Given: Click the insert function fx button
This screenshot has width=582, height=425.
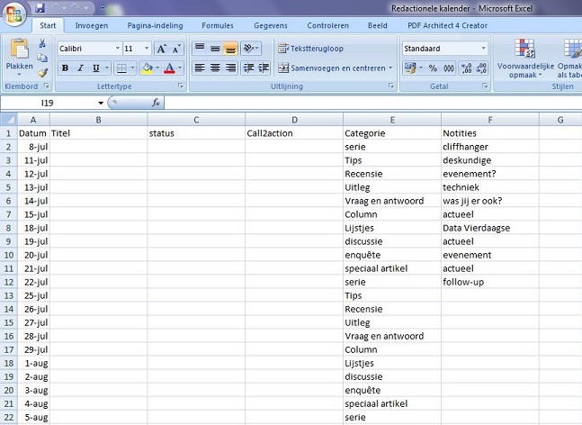Looking at the screenshot, I should (x=156, y=103).
